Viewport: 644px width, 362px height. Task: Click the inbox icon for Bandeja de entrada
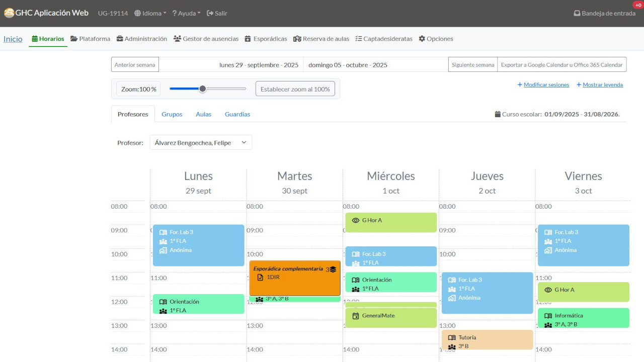point(577,14)
